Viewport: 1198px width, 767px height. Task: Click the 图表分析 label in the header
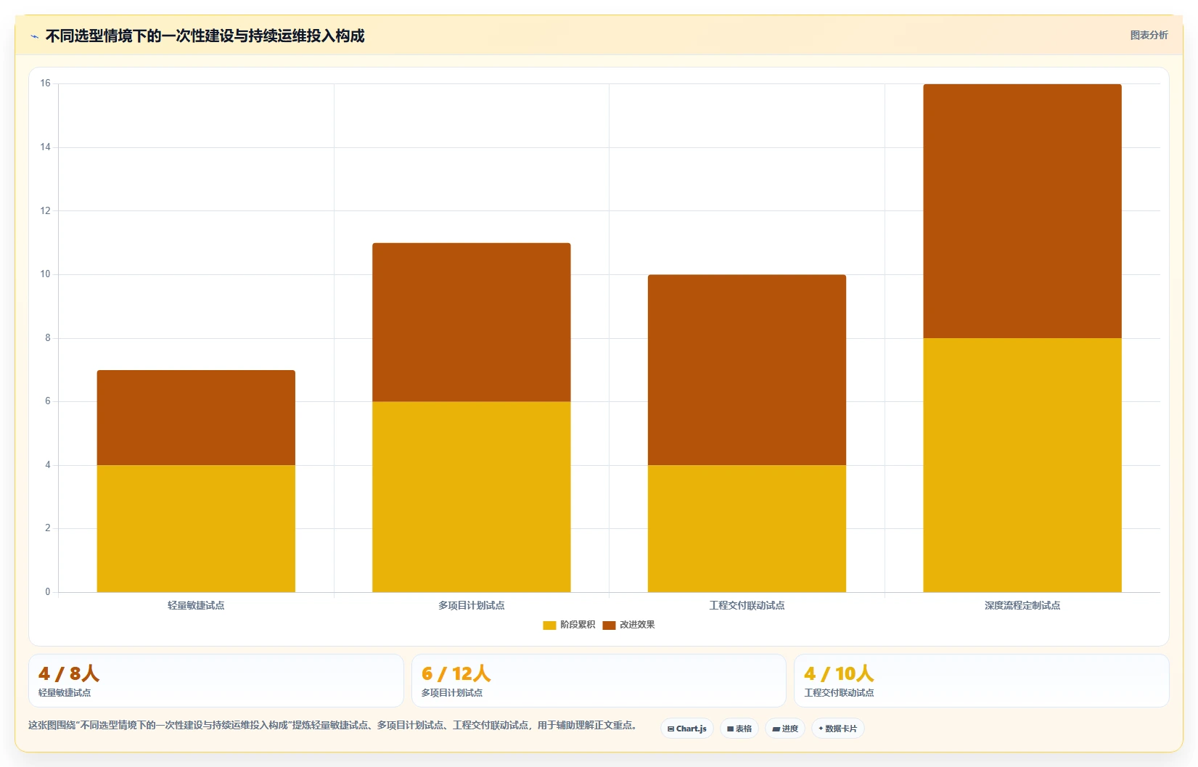pyautogui.click(x=1149, y=35)
